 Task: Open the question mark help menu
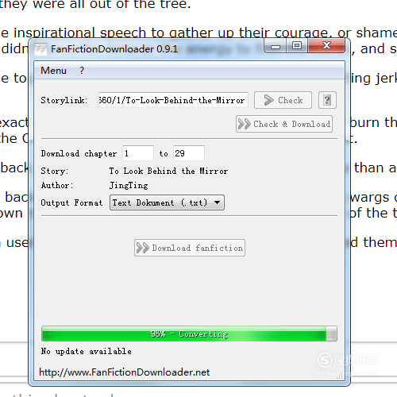(x=82, y=71)
